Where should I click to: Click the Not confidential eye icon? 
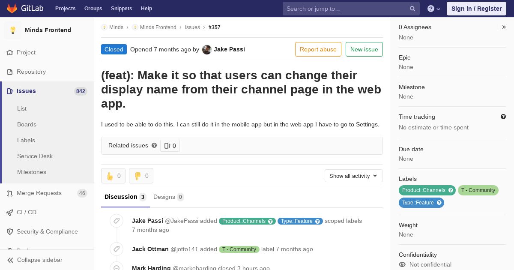coord(402,264)
